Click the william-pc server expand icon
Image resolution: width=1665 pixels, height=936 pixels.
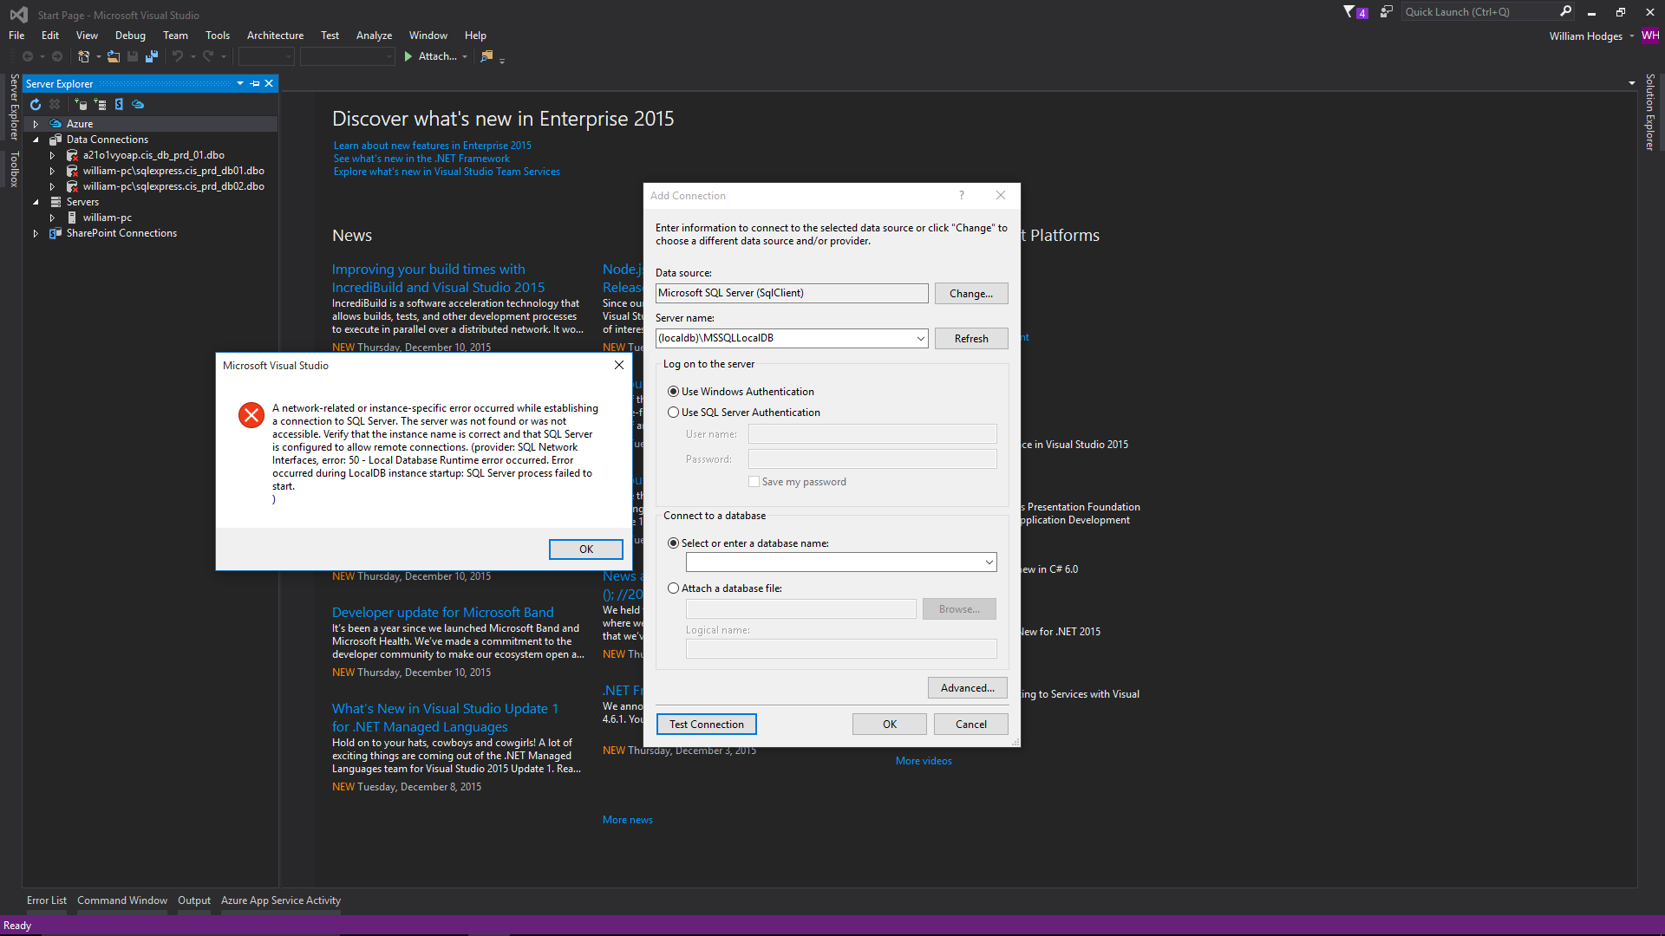point(51,218)
